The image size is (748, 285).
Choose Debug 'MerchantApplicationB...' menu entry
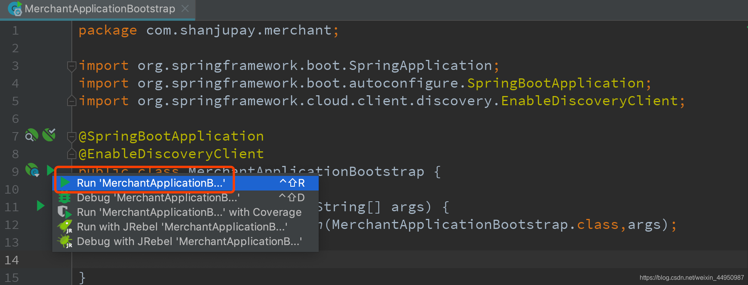(x=185, y=197)
